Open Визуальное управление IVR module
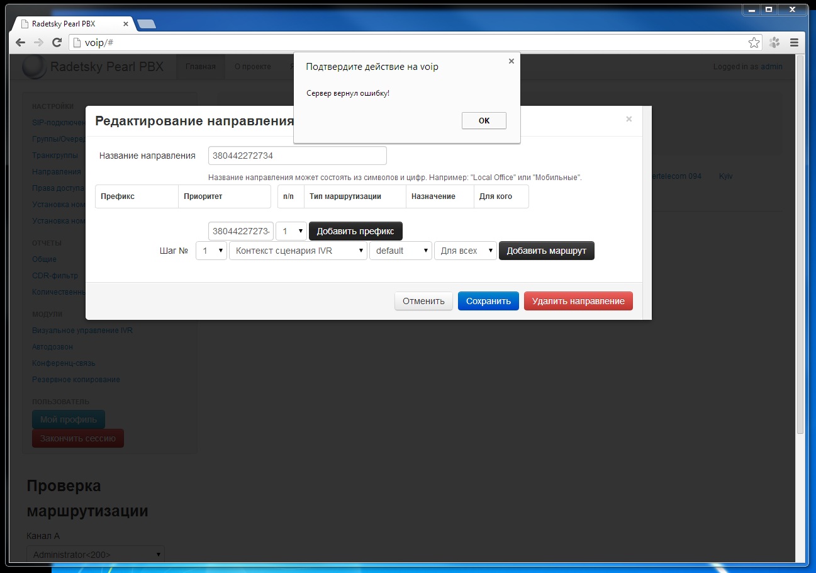 [x=82, y=330]
